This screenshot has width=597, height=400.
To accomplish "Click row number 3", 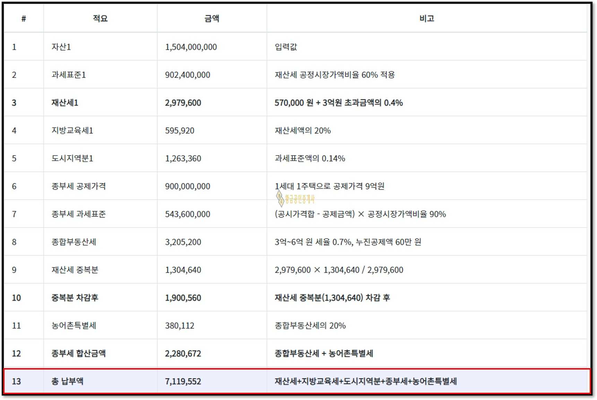I will pos(14,103).
